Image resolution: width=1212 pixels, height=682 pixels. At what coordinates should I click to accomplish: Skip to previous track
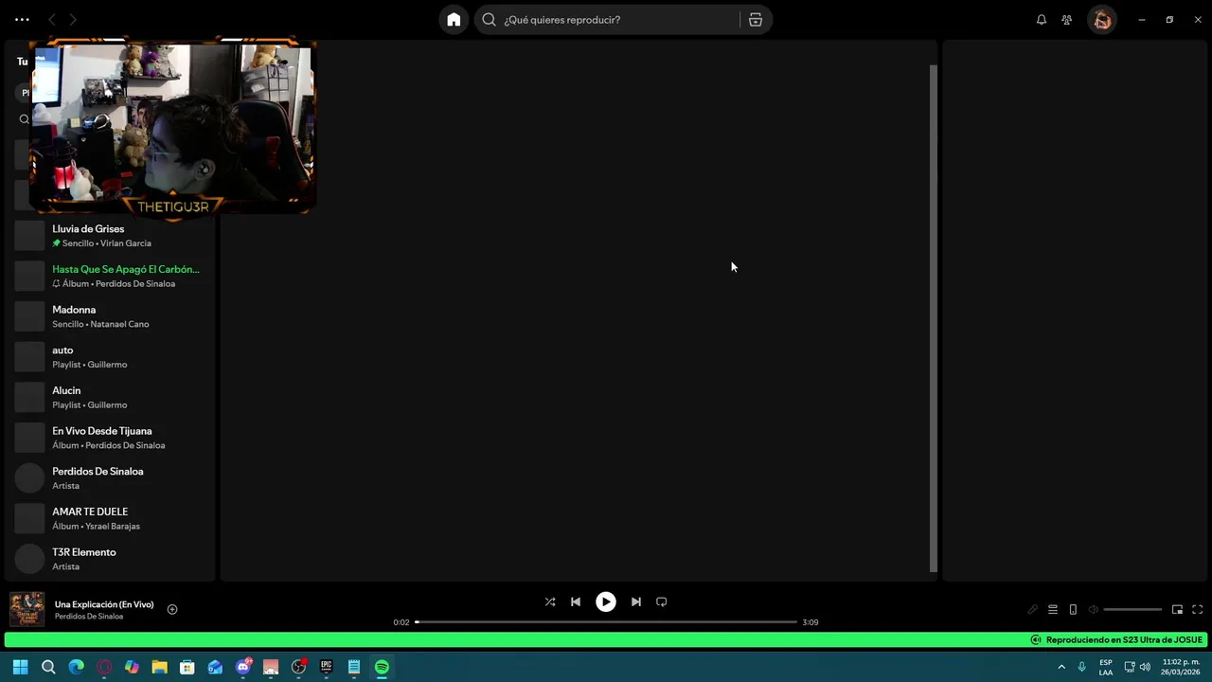576,601
